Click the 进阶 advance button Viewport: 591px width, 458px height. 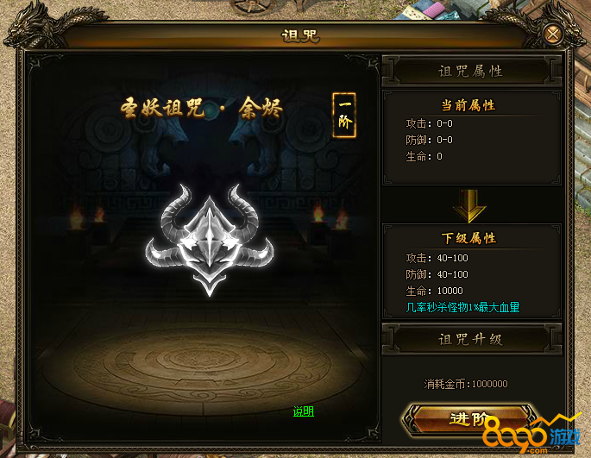coord(469,418)
